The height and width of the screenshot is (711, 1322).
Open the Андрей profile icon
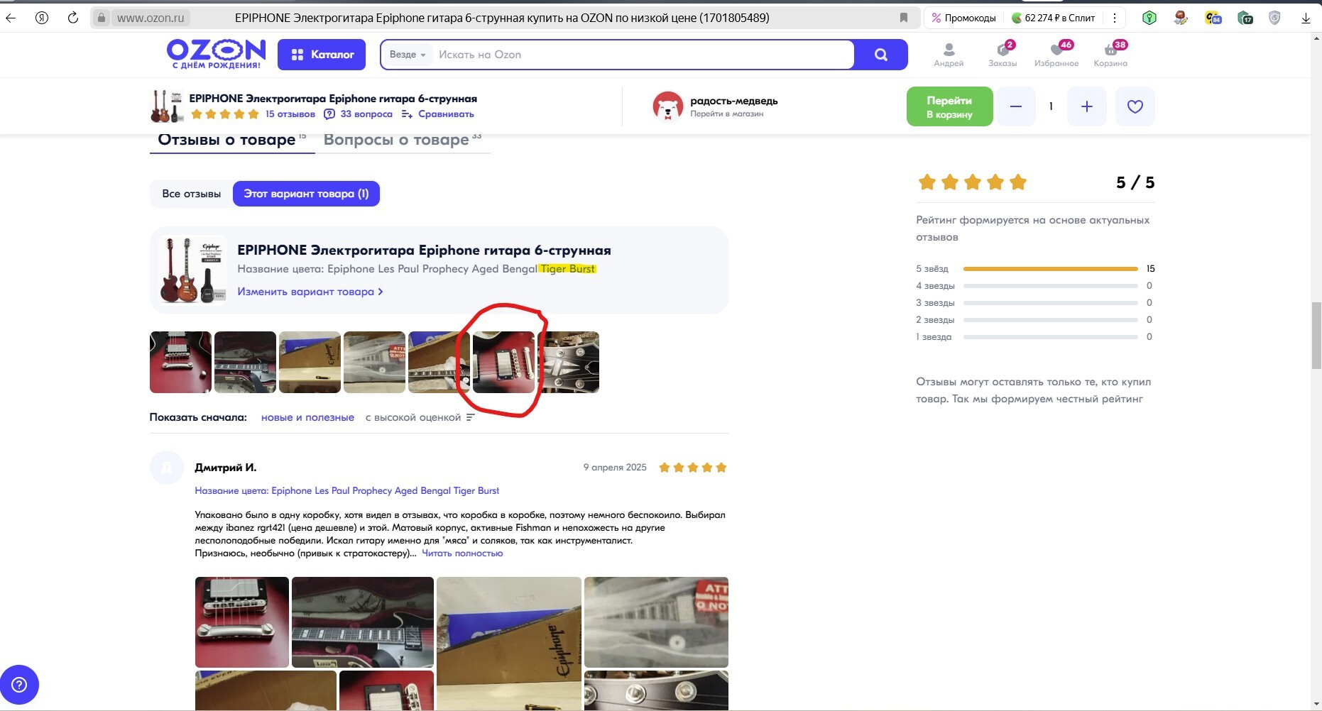click(x=949, y=55)
